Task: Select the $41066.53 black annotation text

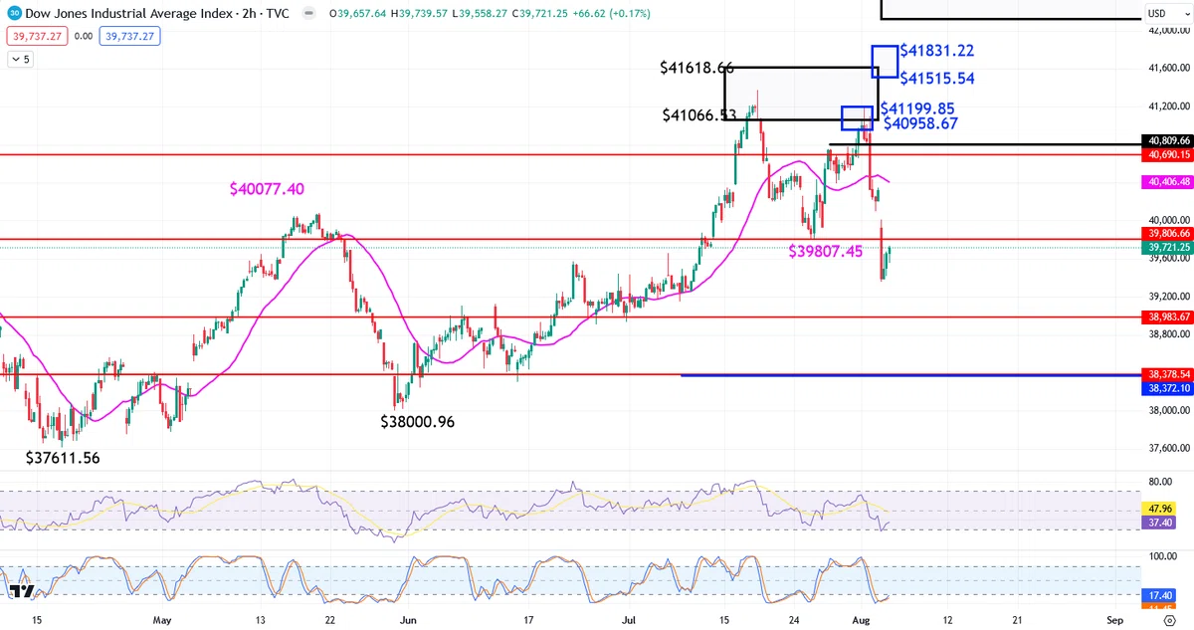Action: click(x=700, y=115)
